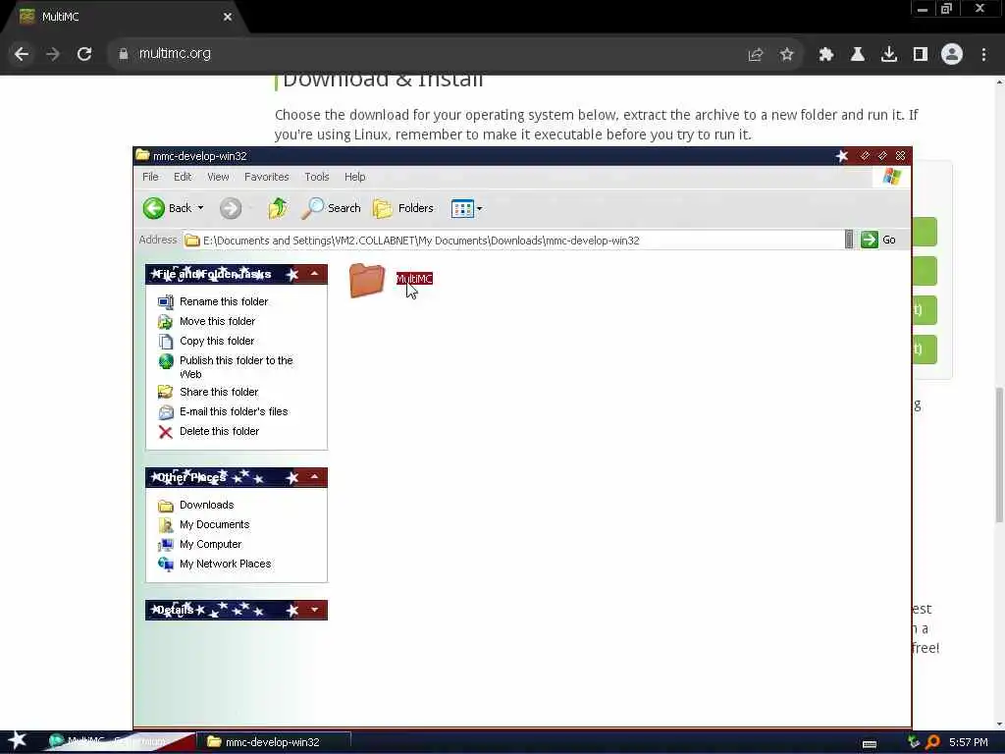Click Copy this folder
1005x754 pixels.
pyautogui.click(x=217, y=341)
